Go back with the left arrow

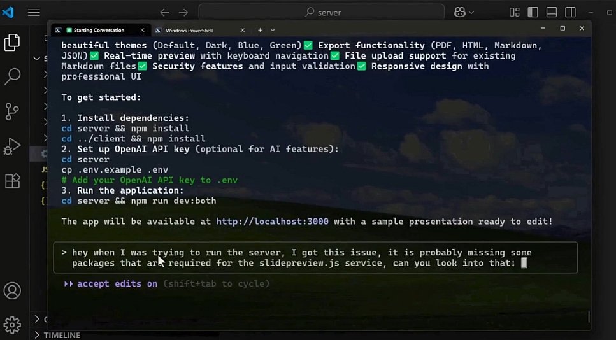[164, 13]
